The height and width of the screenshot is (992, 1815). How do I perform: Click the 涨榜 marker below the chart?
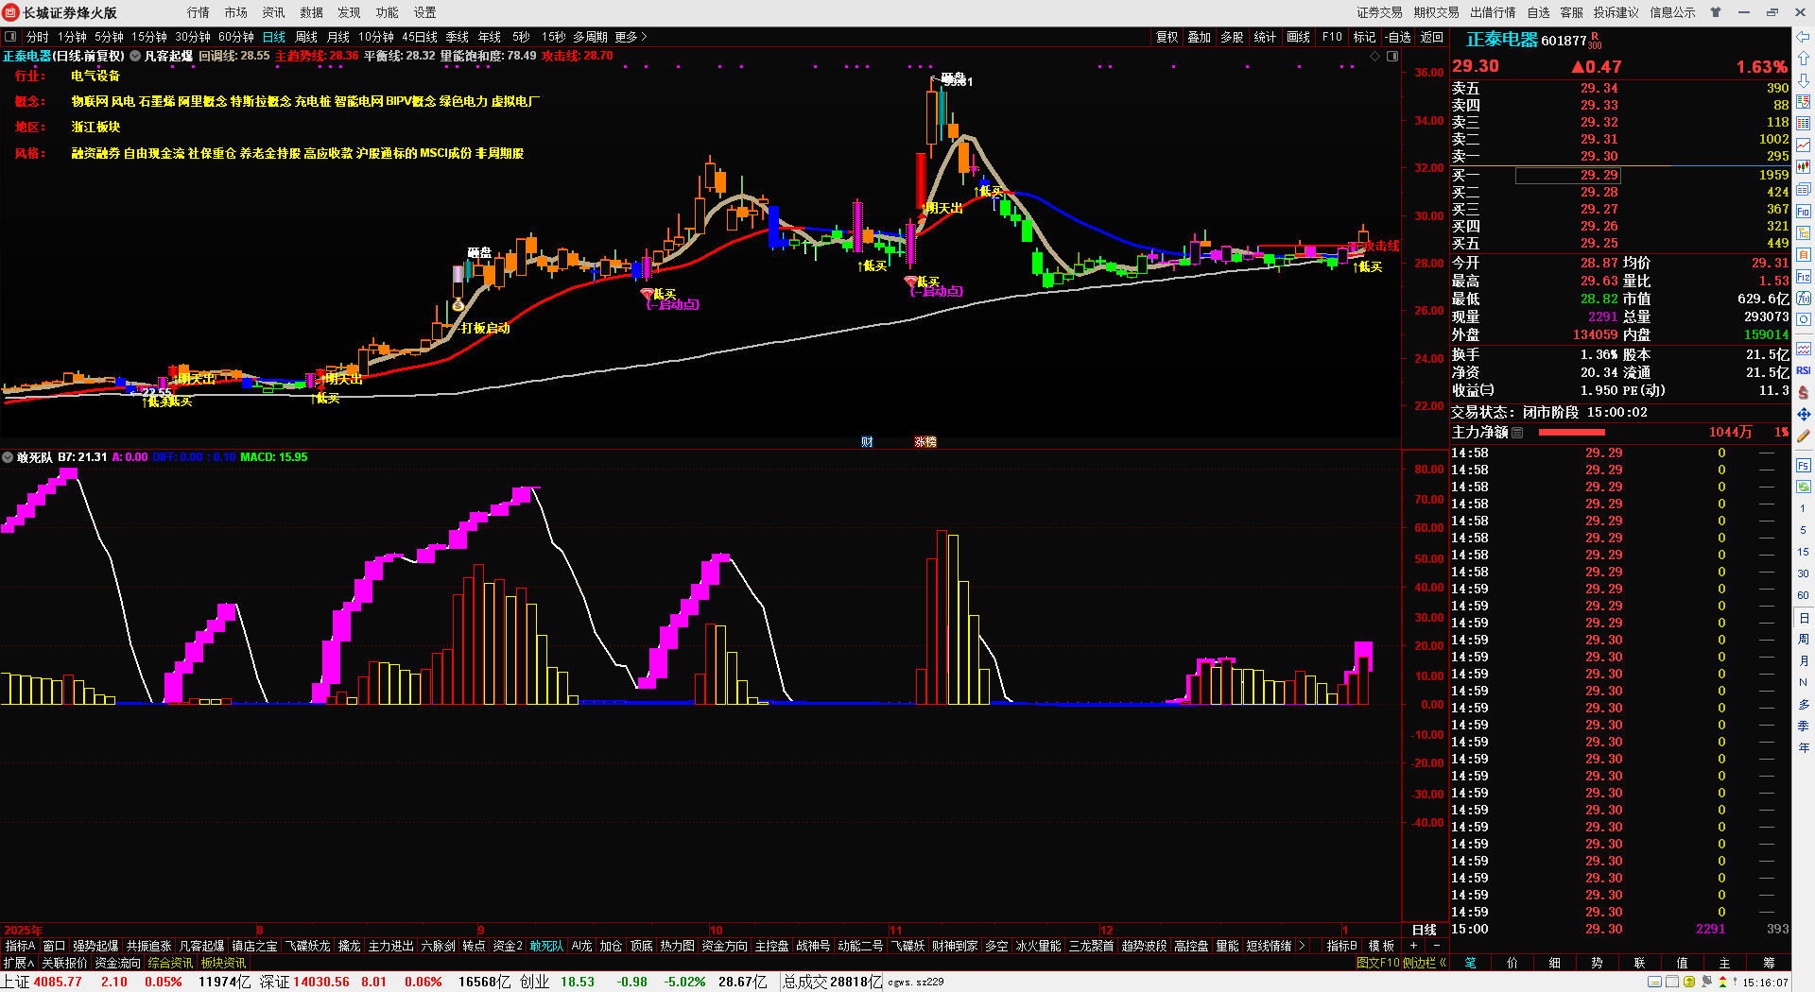tap(925, 442)
